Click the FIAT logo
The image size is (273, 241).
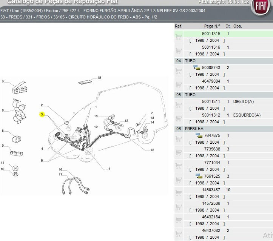click(261, 7)
